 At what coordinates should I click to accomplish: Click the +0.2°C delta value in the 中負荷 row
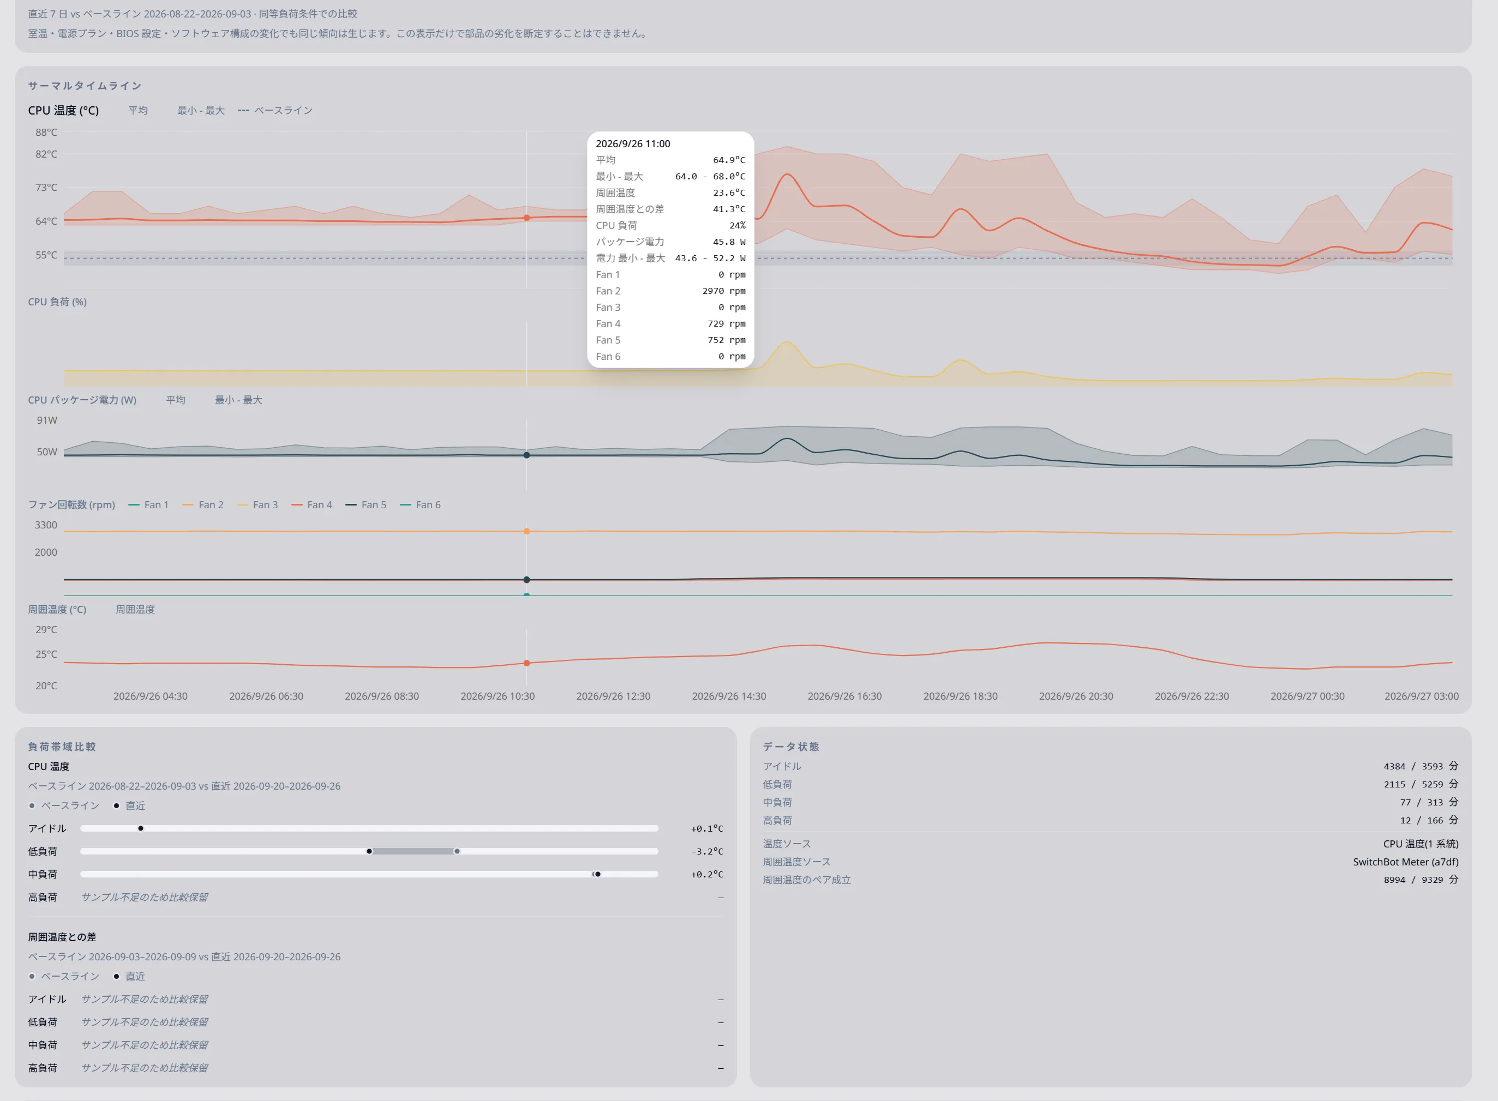pos(706,874)
